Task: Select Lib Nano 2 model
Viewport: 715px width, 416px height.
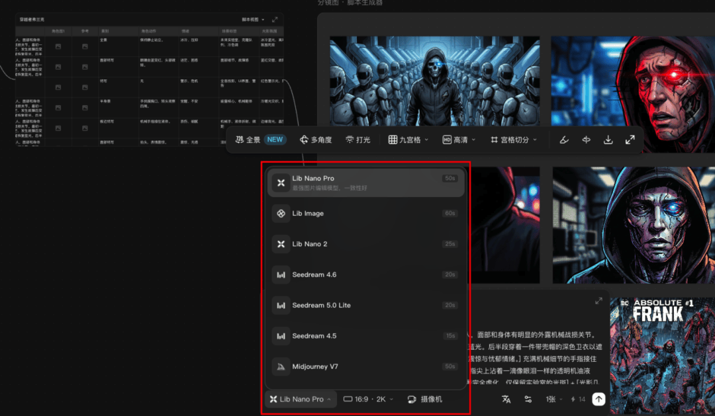Action: pyautogui.click(x=365, y=244)
